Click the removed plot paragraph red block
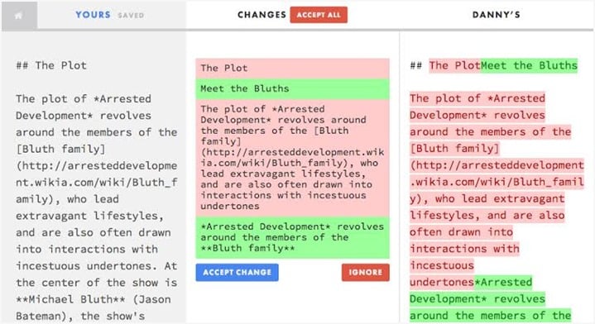 point(293,158)
